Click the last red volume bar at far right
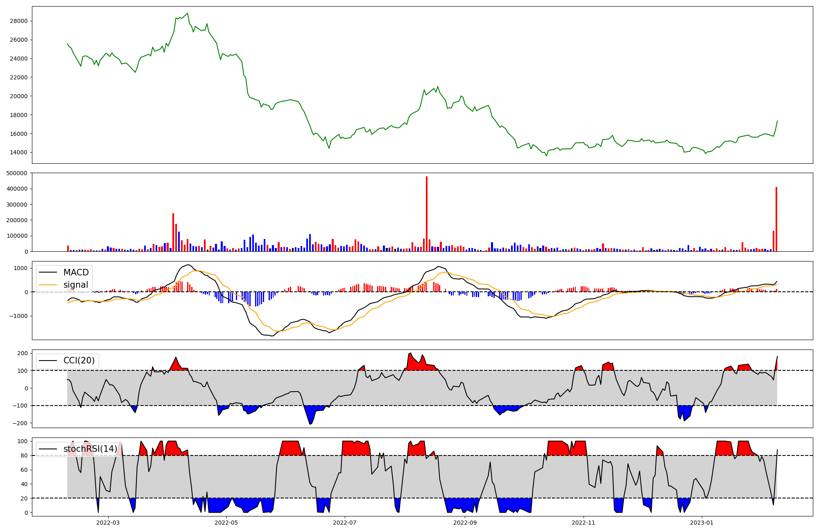This screenshot has width=819, height=532. tap(776, 219)
